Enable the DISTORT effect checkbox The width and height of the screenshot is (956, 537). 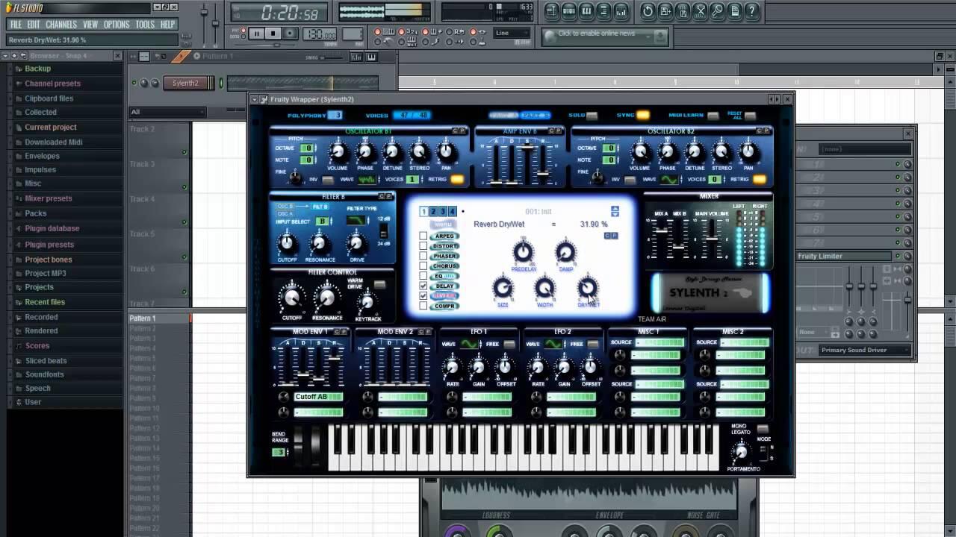(423, 246)
